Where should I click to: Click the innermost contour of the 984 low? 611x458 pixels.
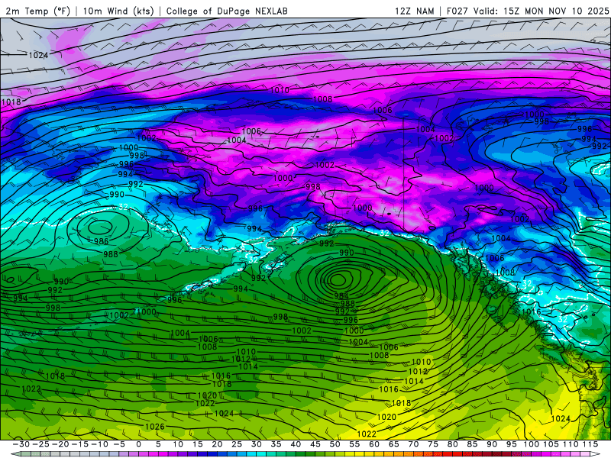coord(338,279)
